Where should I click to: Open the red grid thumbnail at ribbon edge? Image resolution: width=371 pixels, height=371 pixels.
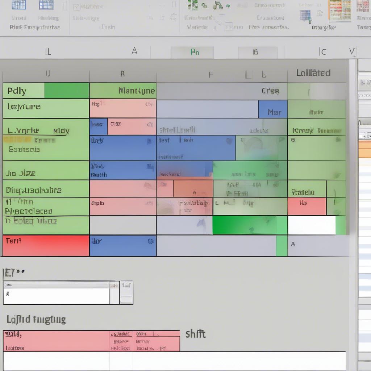coord(363,6)
